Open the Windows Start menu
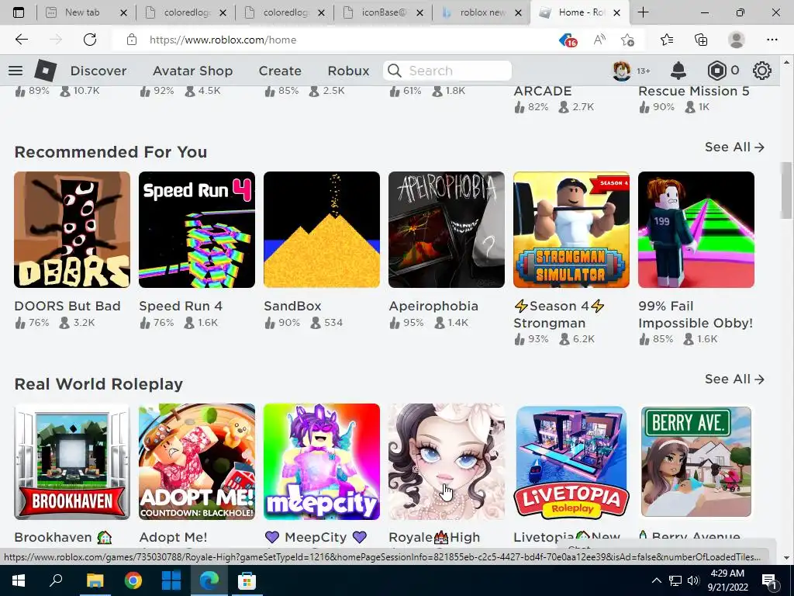 tap(19, 580)
